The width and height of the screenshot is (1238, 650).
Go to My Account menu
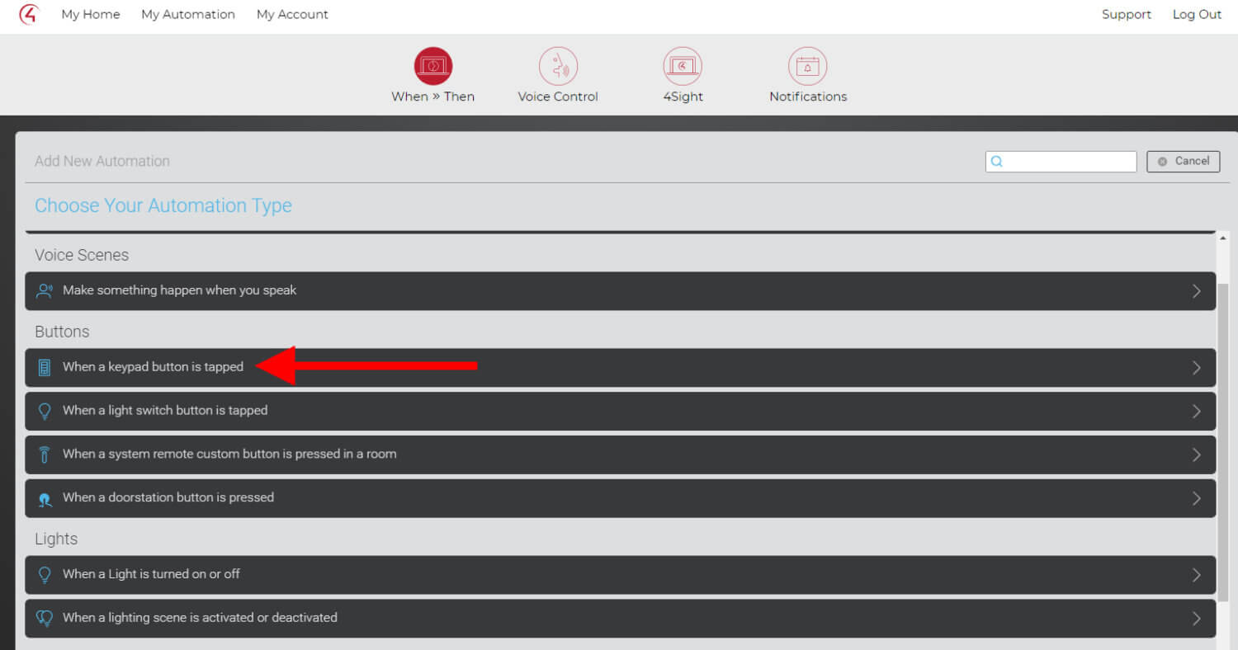(292, 15)
